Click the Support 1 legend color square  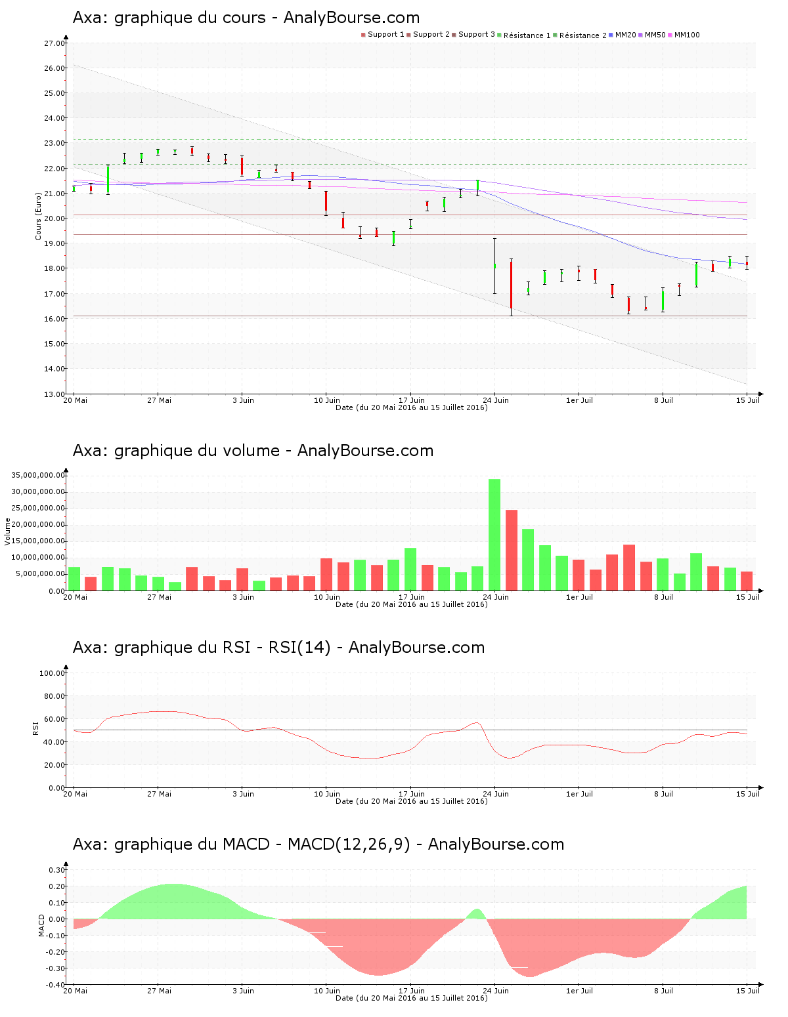point(363,35)
